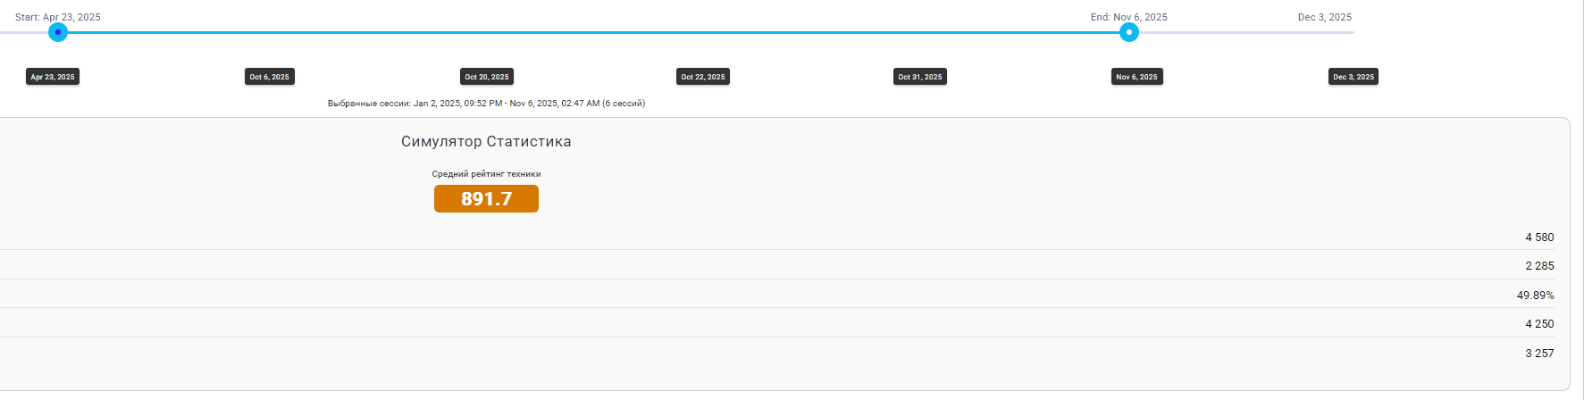Viewport: 1584px width, 400px height.
Task: Click the orange 891.7 rating badge
Action: pyautogui.click(x=486, y=198)
